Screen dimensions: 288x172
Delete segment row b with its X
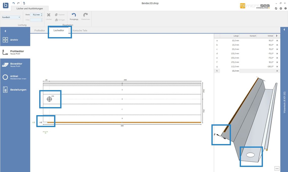(277, 45)
